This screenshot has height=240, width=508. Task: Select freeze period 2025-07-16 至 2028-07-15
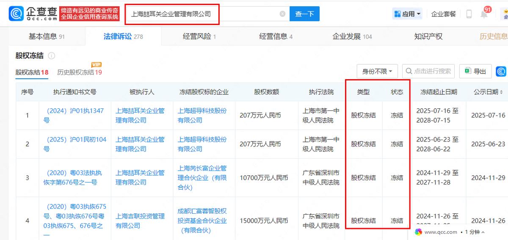(x=437, y=116)
